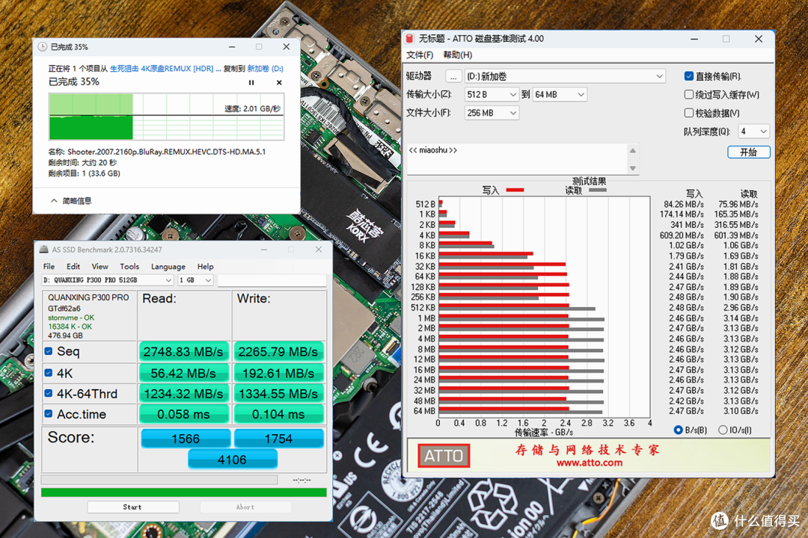Open the drive dropdown showing (D:) 新加卷
808x538 pixels.
(x=565, y=76)
